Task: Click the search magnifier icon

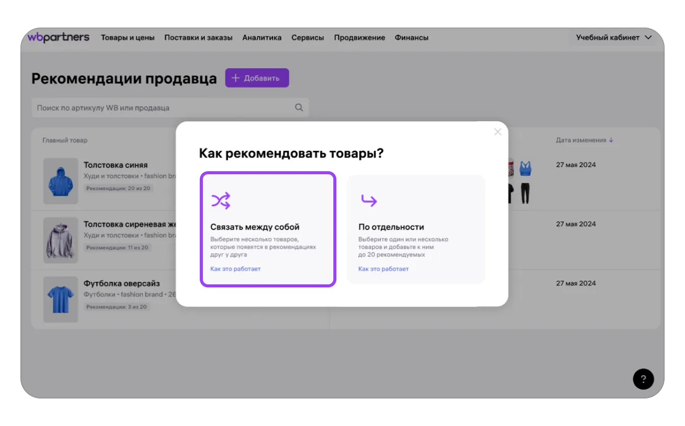Action: pyautogui.click(x=298, y=108)
